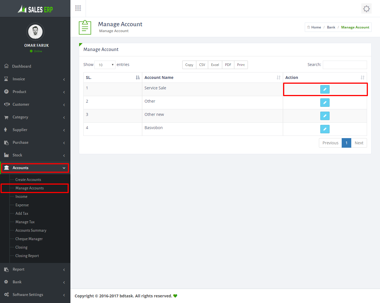Sort table by SL. column sort icon
This screenshot has height=303, width=380.
coord(137,78)
